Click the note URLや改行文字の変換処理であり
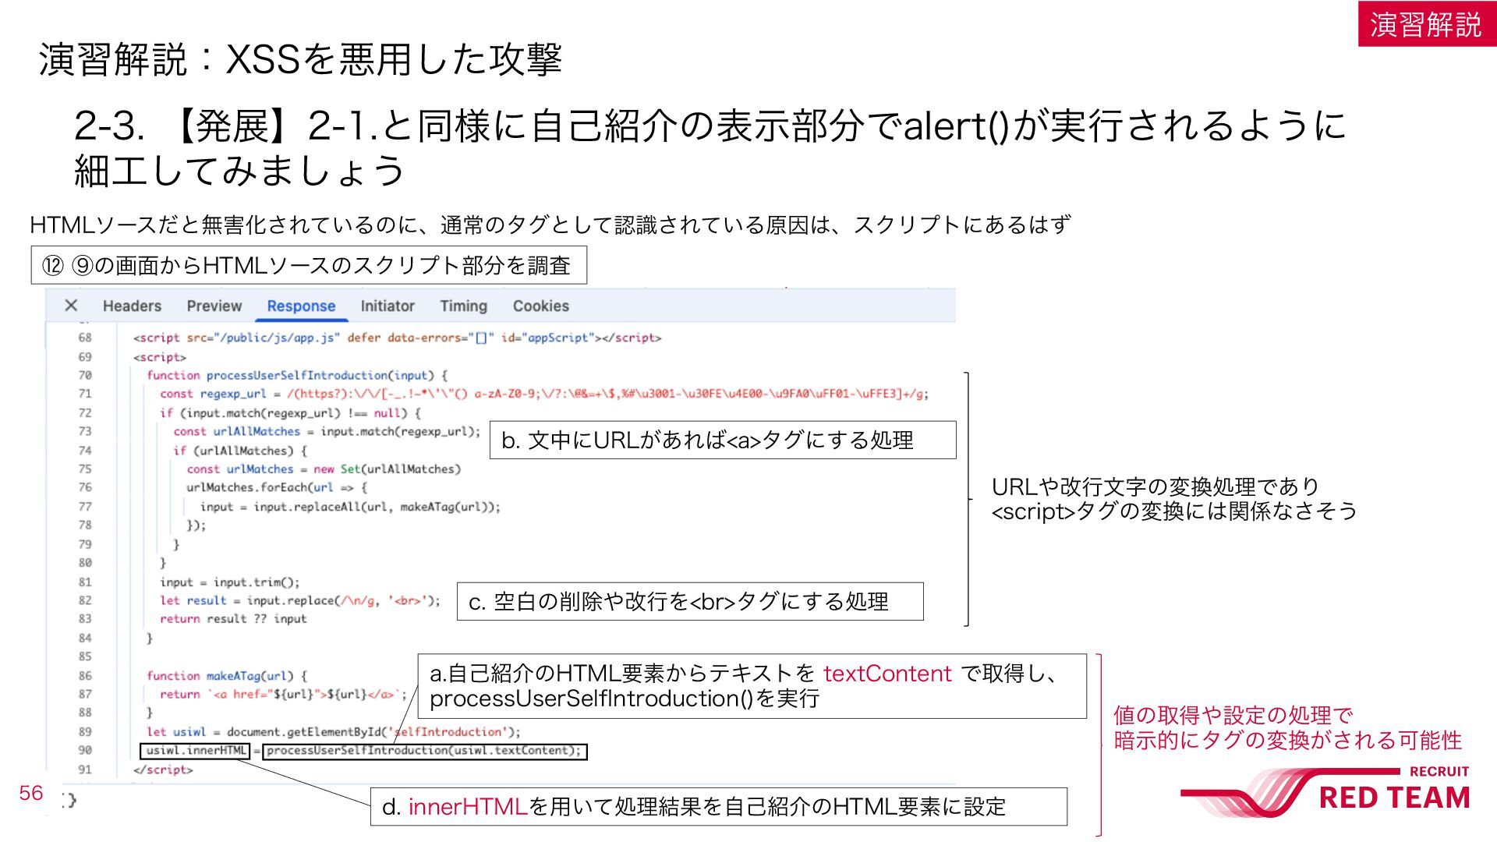This screenshot has width=1497, height=842. (x=1174, y=499)
